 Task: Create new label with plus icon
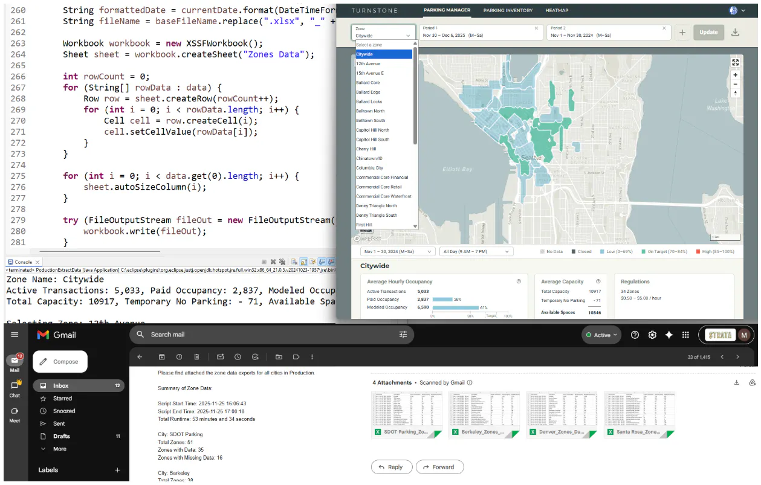[117, 470]
